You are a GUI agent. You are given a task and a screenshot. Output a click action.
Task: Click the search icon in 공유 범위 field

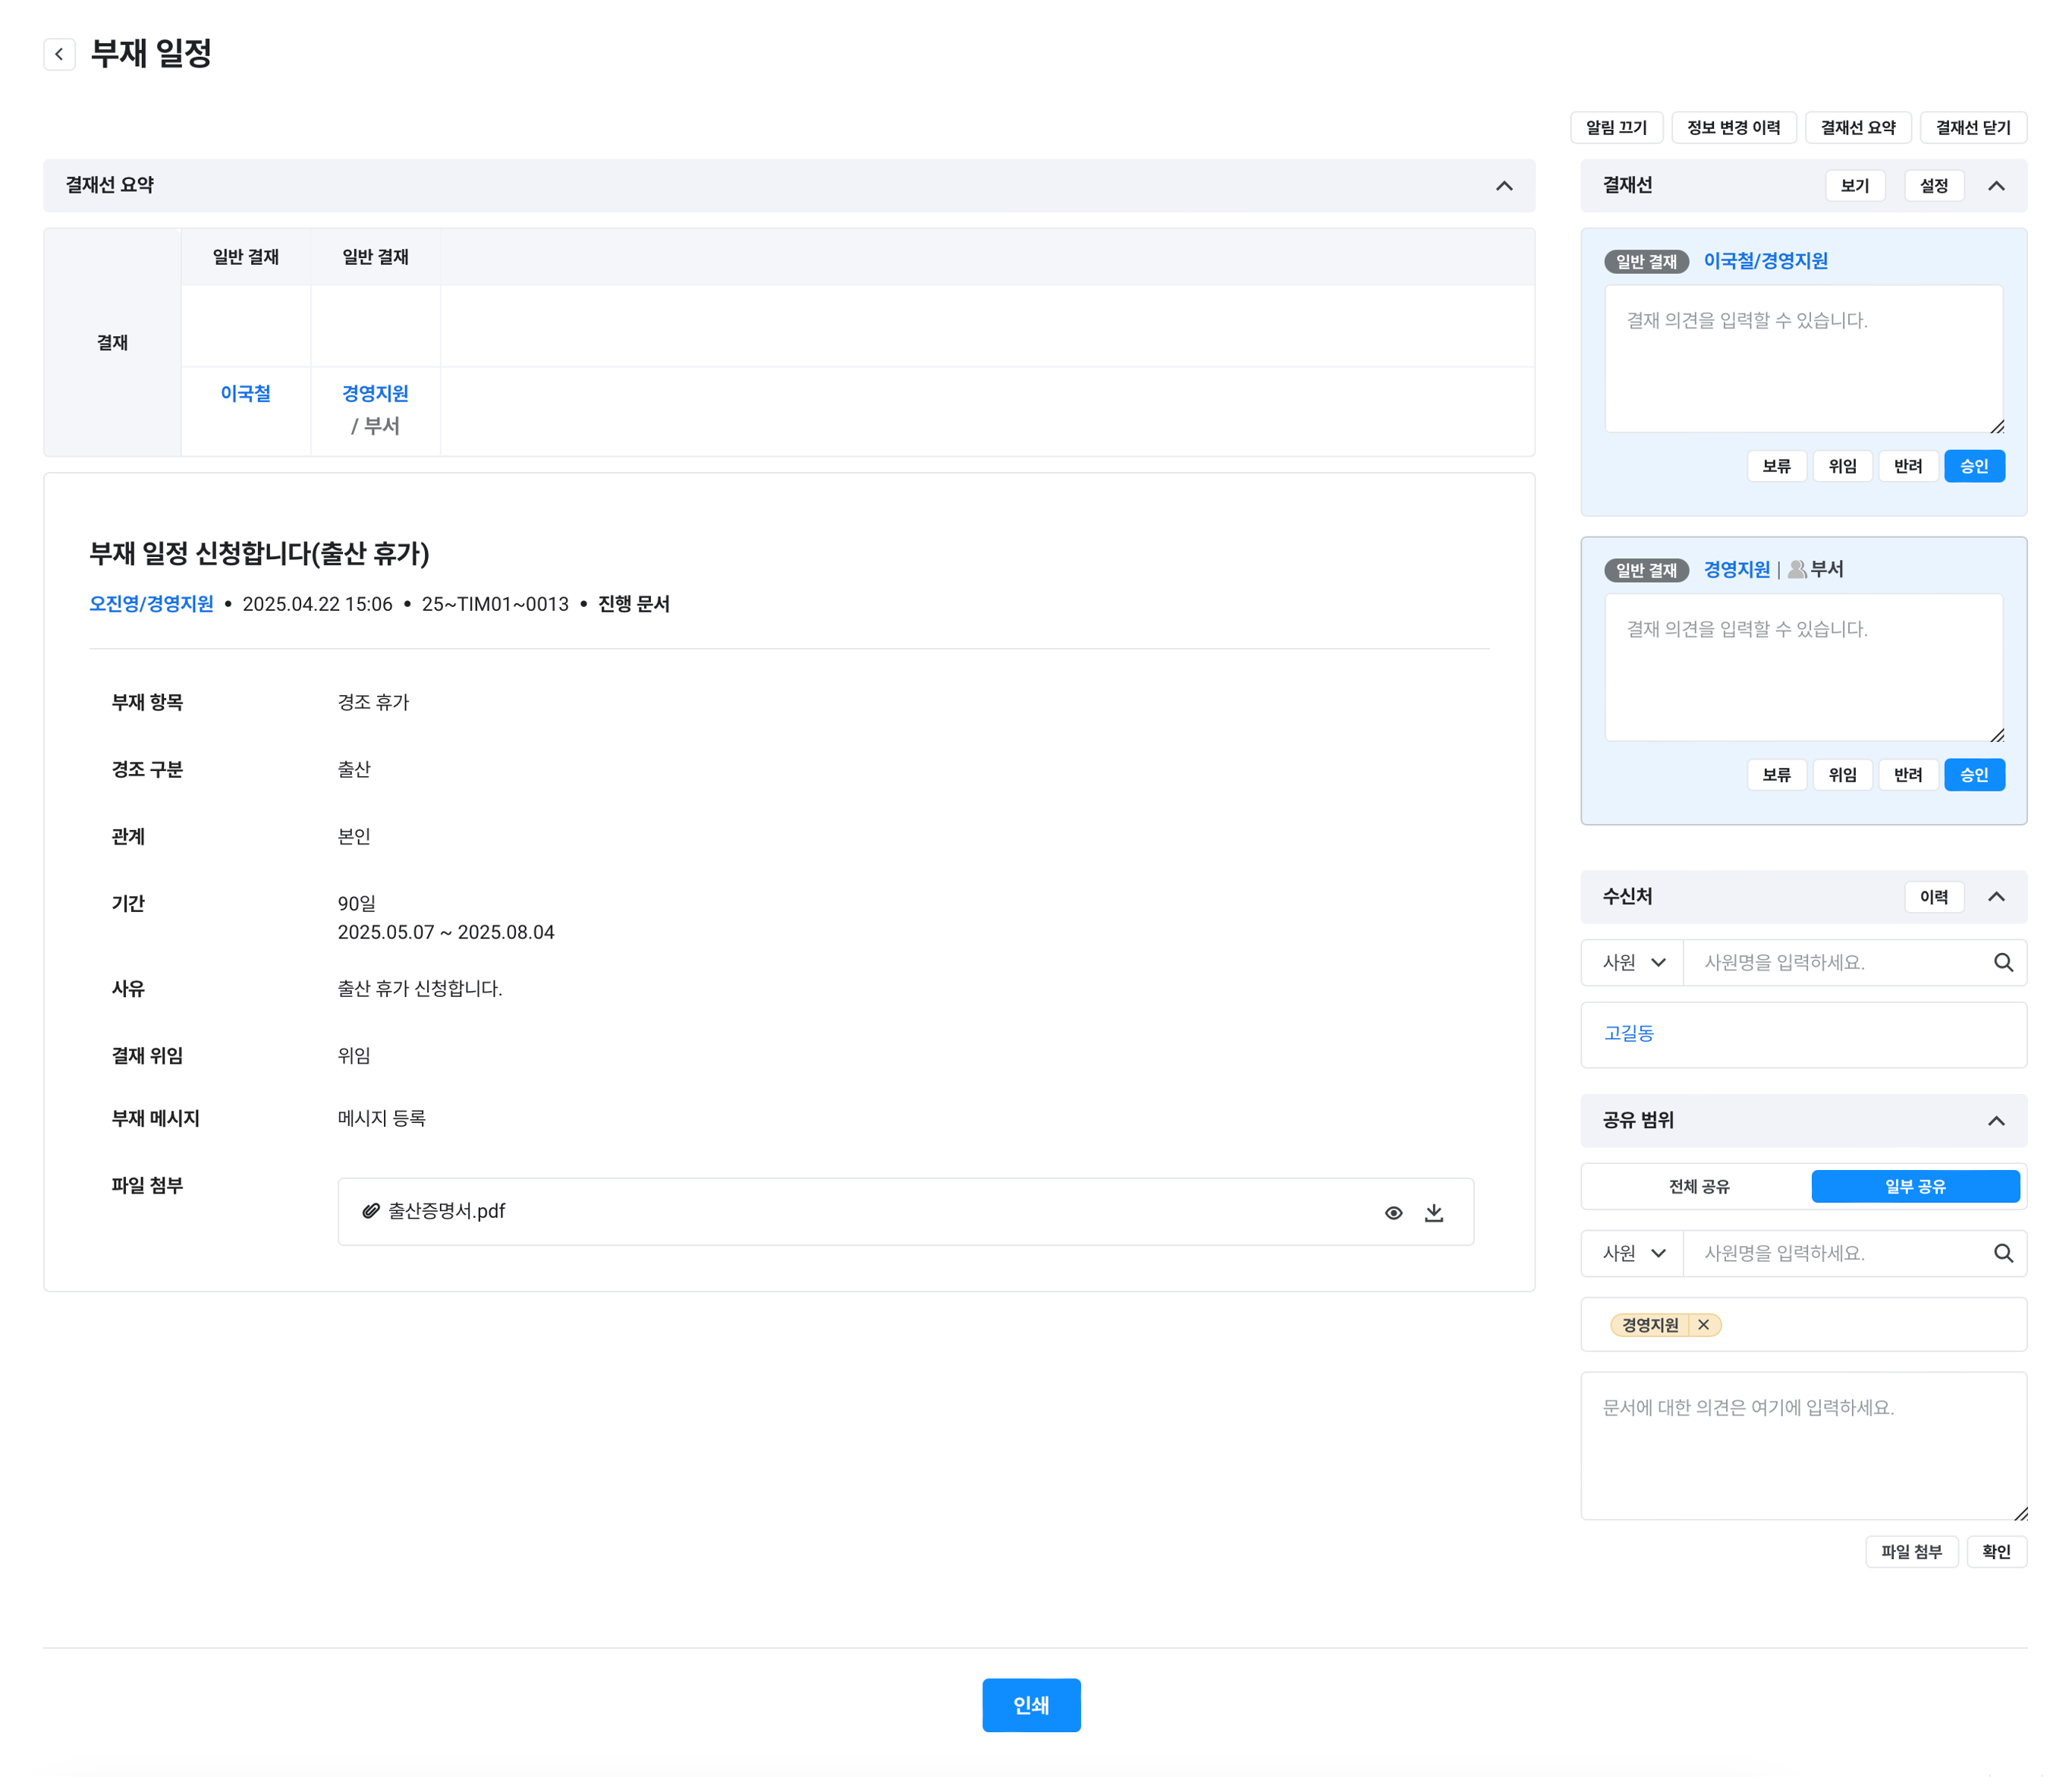(x=2003, y=1253)
